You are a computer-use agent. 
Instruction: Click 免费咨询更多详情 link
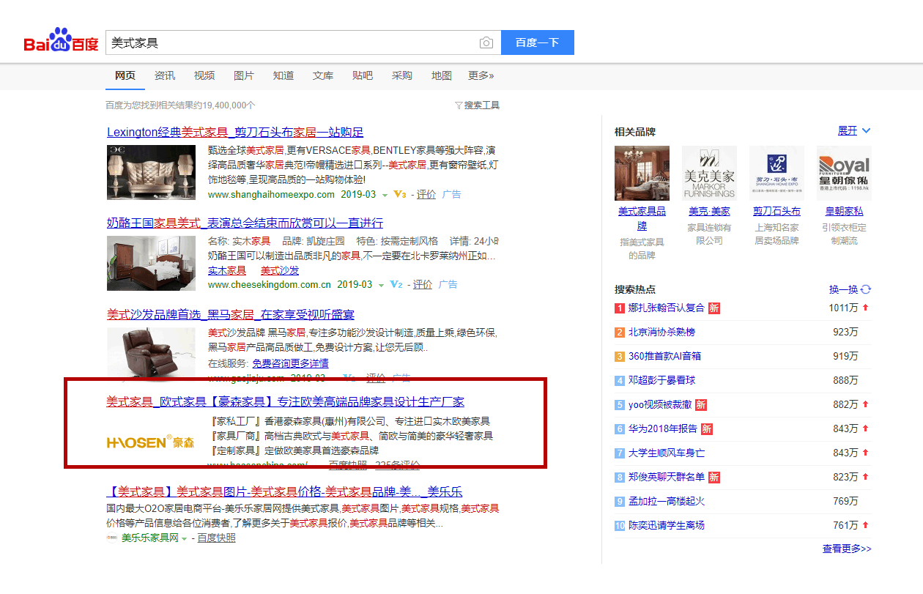click(290, 363)
